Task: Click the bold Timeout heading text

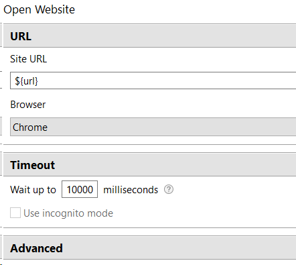Action: (x=33, y=165)
